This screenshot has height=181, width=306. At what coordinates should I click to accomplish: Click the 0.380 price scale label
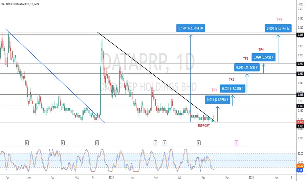click(x=300, y=18)
